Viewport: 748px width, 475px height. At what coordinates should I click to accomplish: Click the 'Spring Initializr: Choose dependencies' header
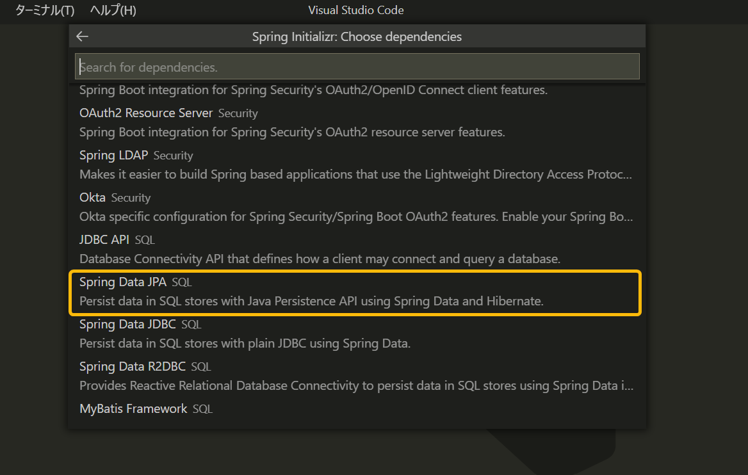click(357, 36)
